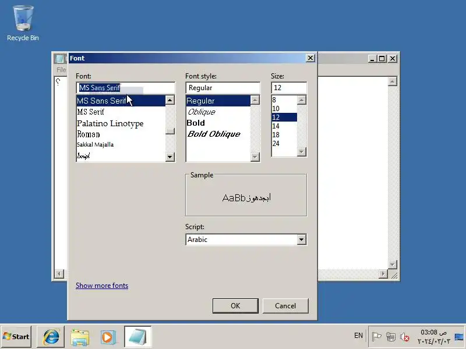Click the Font style input field
466x349 pixels.
click(223, 88)
